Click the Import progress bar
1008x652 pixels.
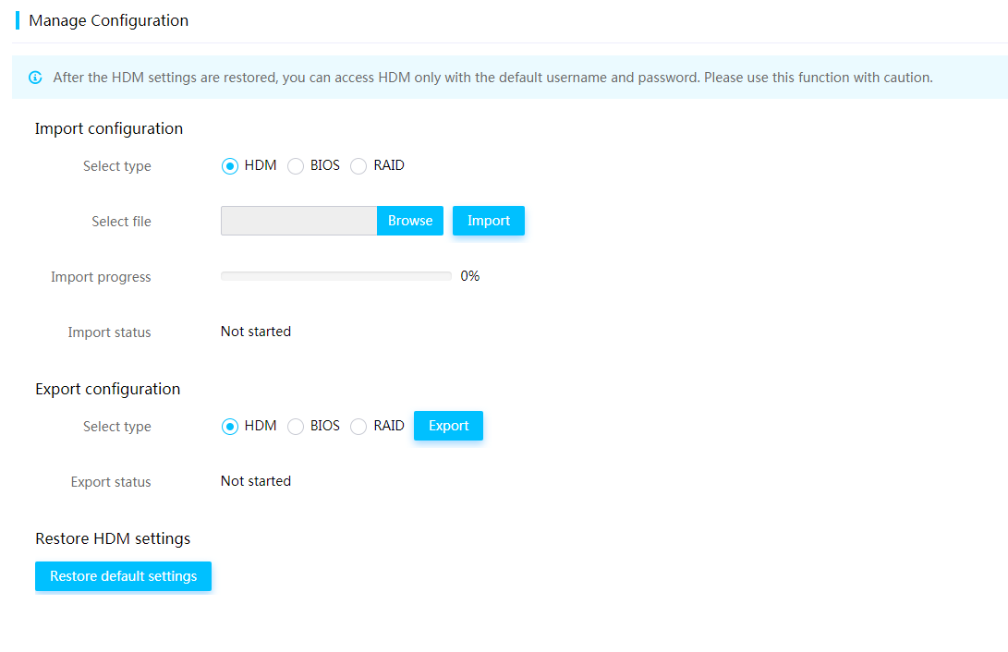pyautogui.click(x=336, y=276)
